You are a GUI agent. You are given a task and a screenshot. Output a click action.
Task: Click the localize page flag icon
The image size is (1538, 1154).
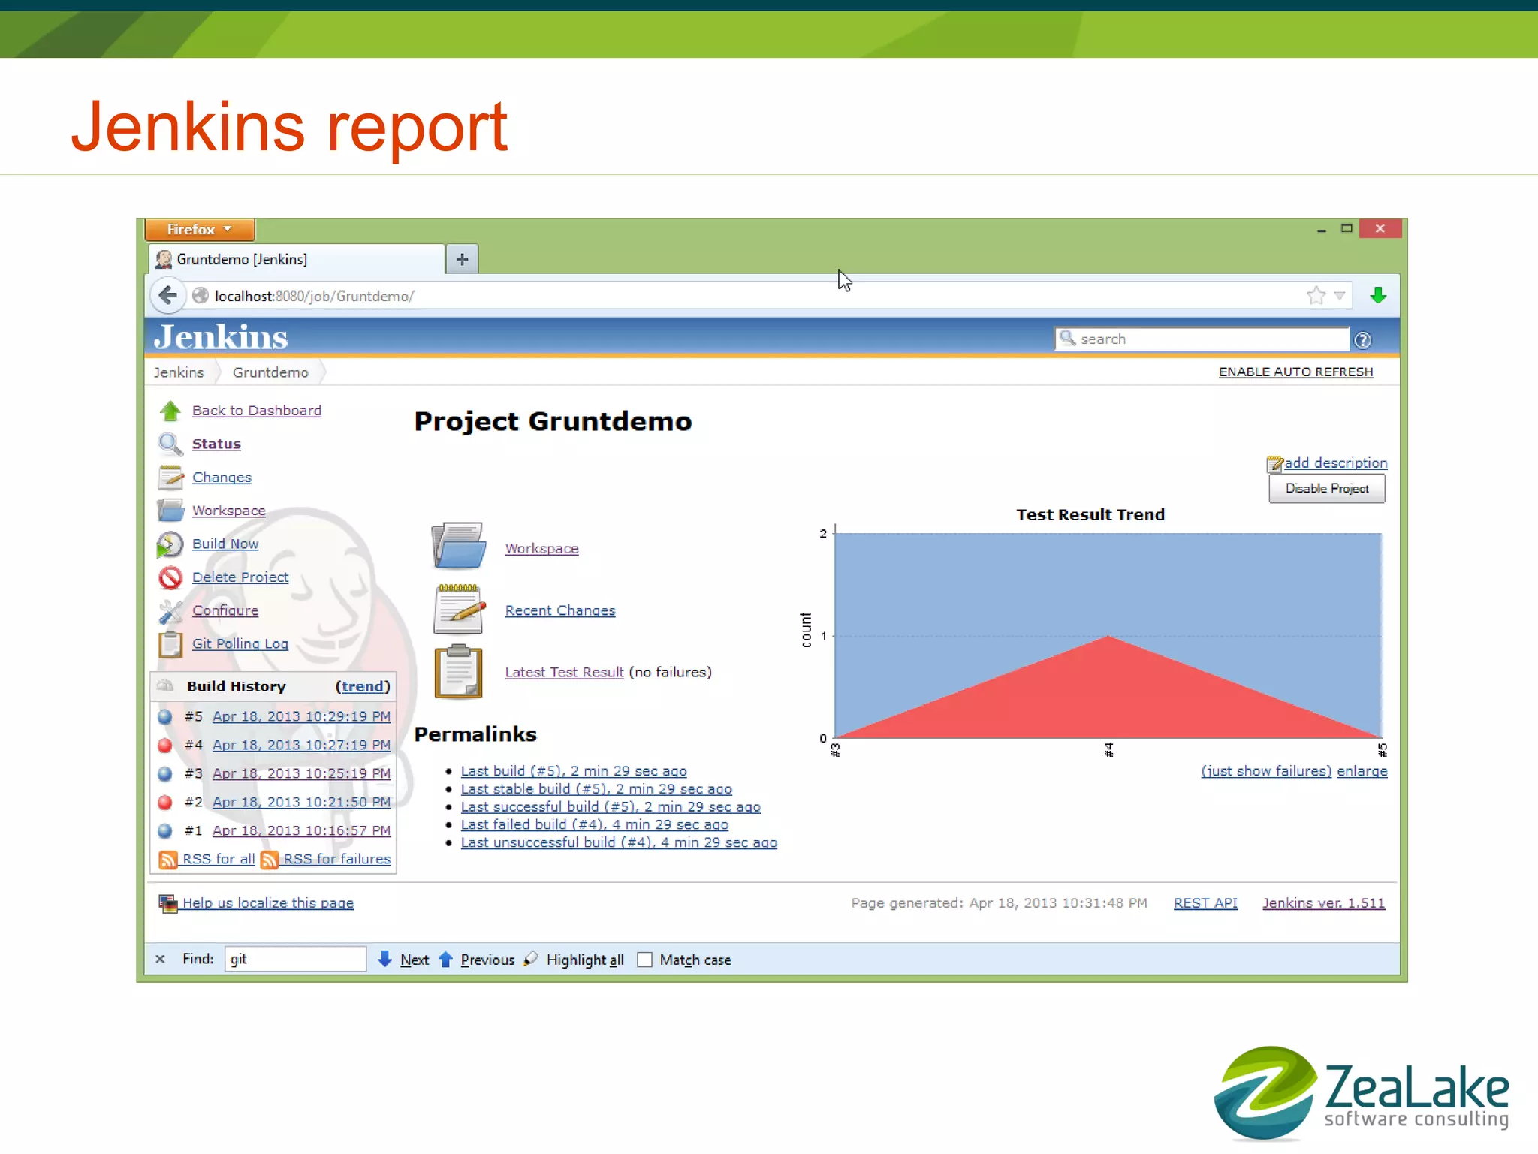pos(168,902)
